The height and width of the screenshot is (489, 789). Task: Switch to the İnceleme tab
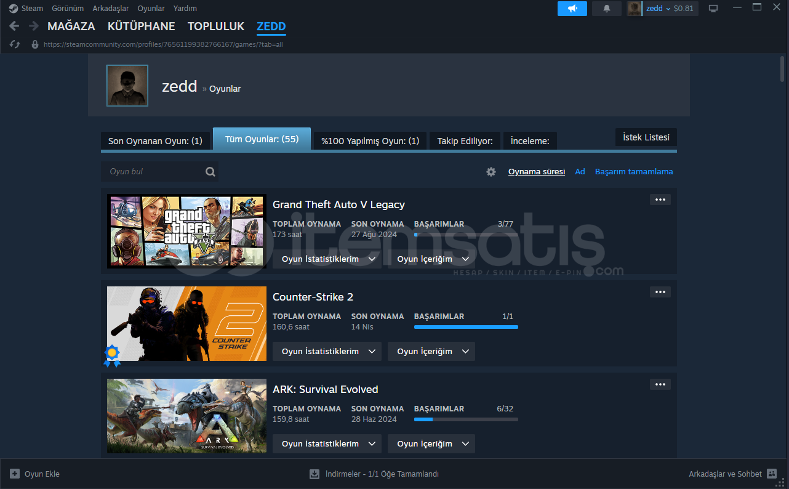(x=530, y=141)
